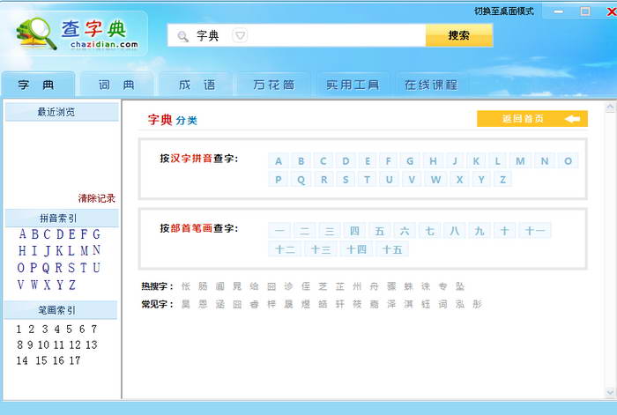This screenshot has width=617, height=415.
Task: Click the 返回首页 arrow button
Action: (532, 119)
